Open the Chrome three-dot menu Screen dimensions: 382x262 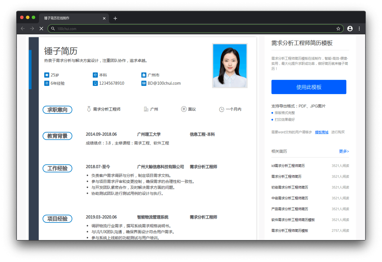[x=359, y=29]
